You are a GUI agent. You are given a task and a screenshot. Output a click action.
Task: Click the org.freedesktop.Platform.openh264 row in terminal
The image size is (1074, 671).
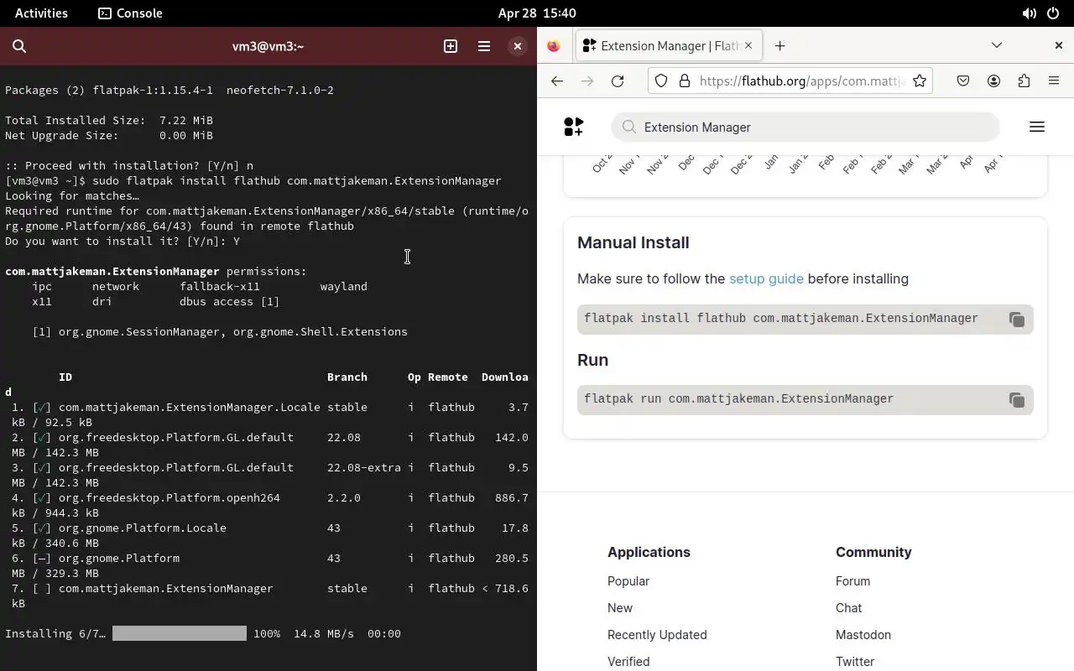(x=267, y=505)
